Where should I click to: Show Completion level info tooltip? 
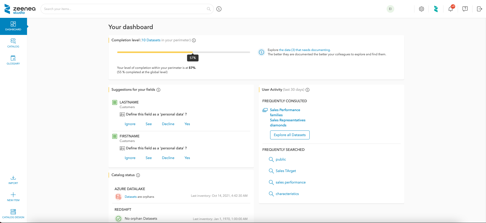coord(194,40)
